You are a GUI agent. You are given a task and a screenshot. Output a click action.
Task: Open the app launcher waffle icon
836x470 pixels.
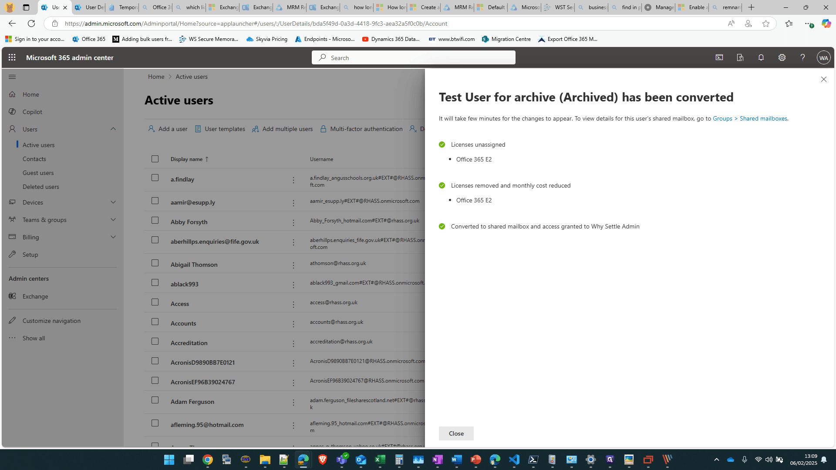pyautogui.click(x=12, y=57)
